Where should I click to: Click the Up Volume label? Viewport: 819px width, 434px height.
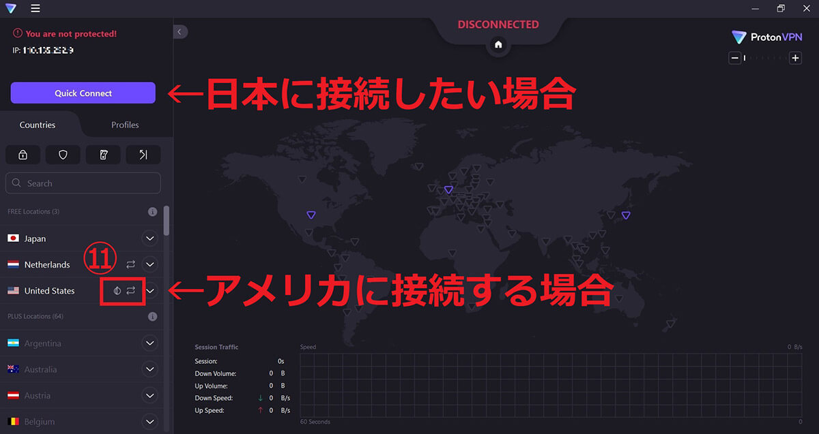pyautogui.click(x=211, y=386)
